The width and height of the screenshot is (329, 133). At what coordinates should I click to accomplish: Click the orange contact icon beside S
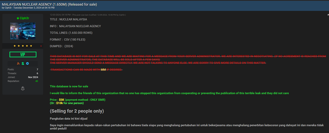click(18, 63)
